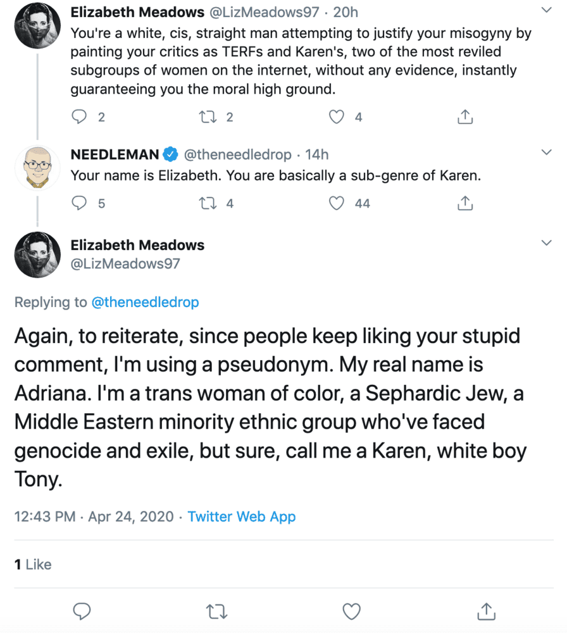
Task: View who liked via the 1 Like count
Action: coord(33,565)
